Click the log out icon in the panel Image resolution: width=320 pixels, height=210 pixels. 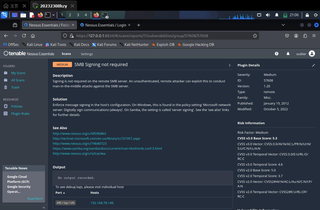click(315, 15)
